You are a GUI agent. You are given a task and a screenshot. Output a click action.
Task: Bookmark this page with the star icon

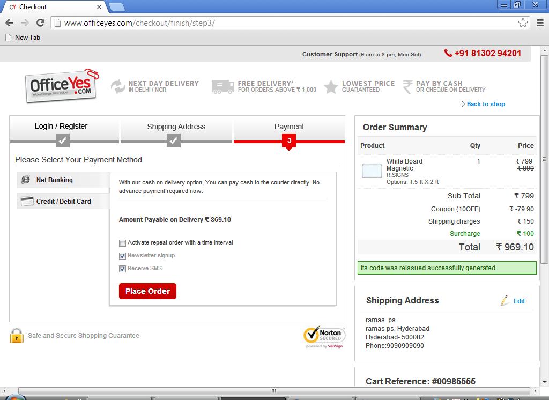(523, 23)
